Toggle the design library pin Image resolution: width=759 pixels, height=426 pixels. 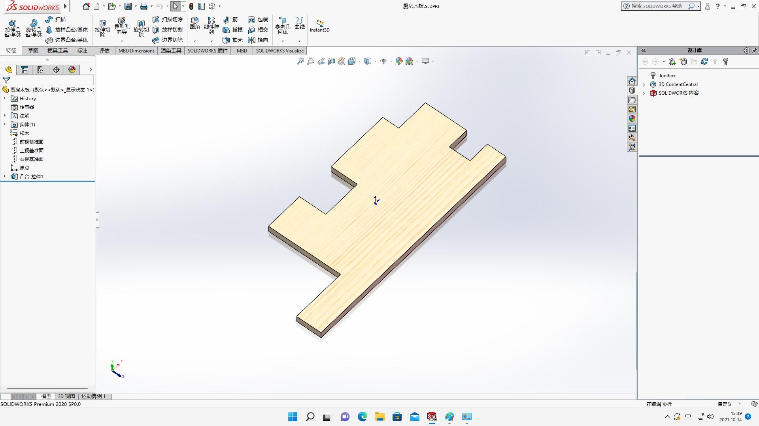[755, 50]
